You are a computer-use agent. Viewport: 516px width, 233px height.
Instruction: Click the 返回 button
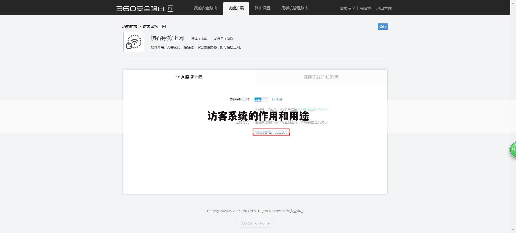pos(383,26)
